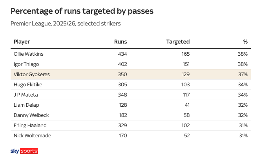Click the Sky Sports logo
The height and width of the screenshot is (164, 261).
24,151
